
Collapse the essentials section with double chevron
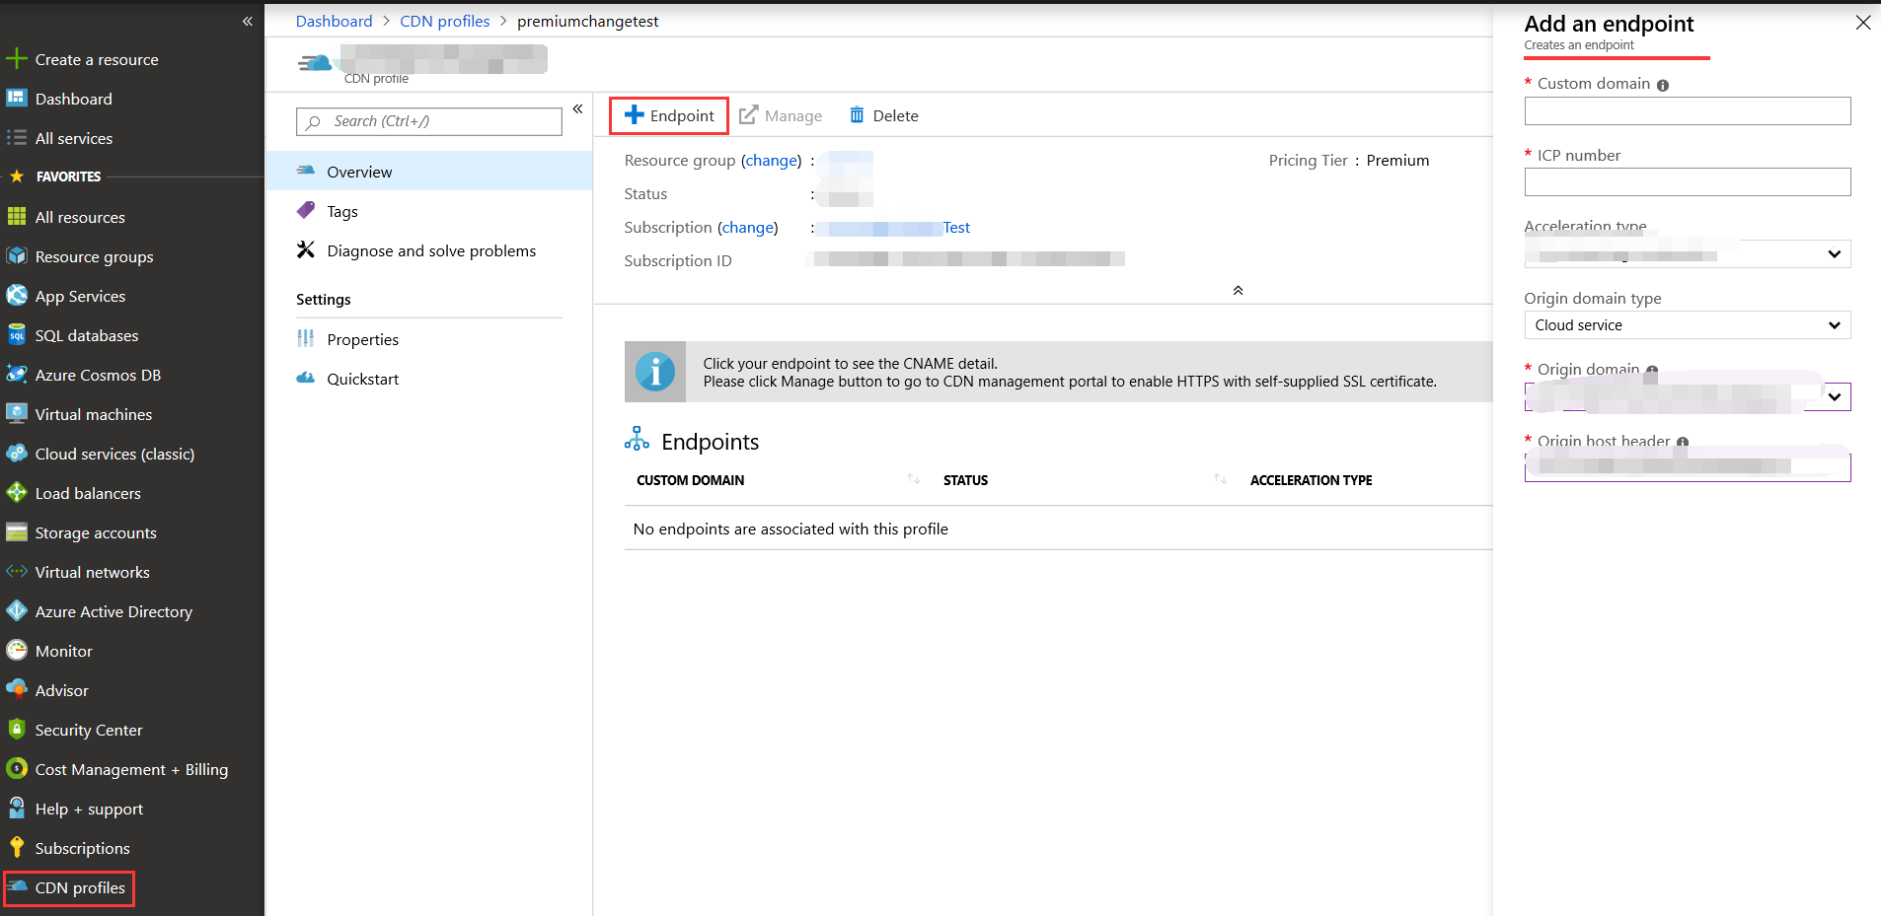(x=1238, y=291)
